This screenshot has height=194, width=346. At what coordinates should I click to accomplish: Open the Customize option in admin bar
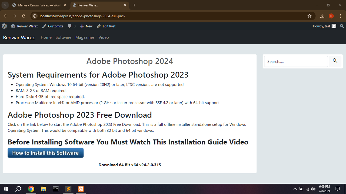point(53,26)
